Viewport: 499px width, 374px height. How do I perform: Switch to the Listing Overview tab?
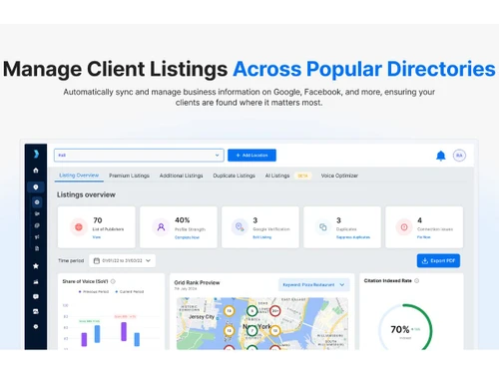(x=79, y=176)
